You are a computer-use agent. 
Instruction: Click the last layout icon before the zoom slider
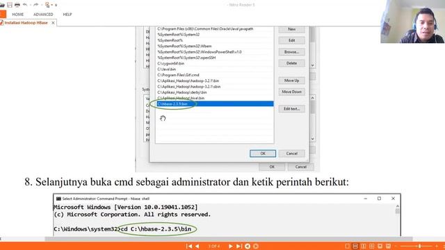click(388, 246)
